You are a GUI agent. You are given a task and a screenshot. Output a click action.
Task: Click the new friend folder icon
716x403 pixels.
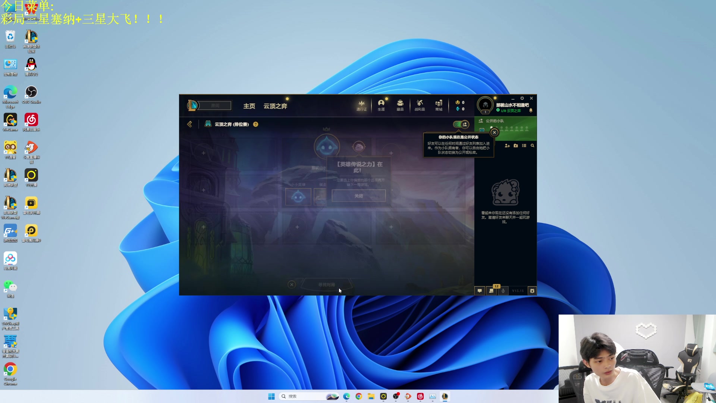point(516,146)
